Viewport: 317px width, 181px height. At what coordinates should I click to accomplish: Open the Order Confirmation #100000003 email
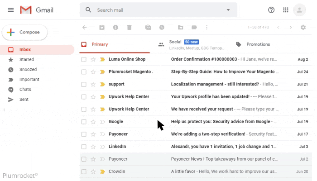pos(196,59)
